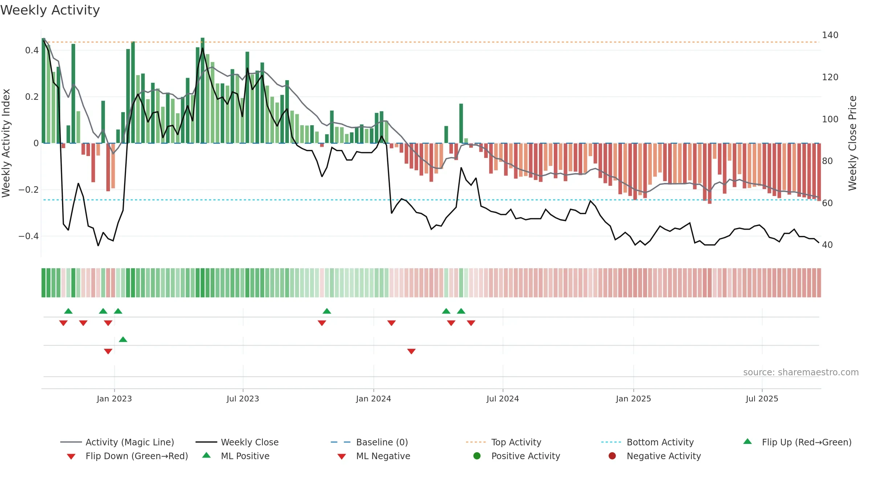Click the Weekly Close Price axis title
The image size is (871, 490).
point(852,143)
